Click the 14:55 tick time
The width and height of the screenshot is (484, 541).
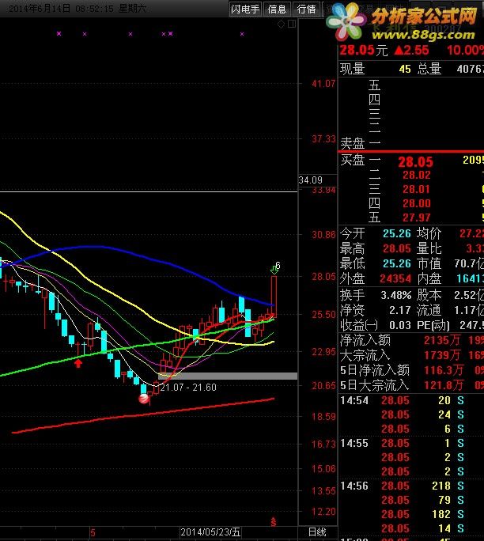tap(354, 444)
